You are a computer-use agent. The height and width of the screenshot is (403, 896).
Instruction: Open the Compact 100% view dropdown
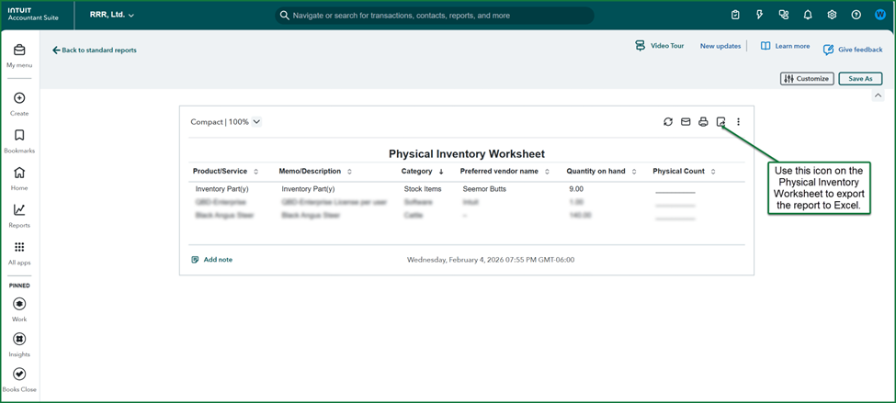(x=225, y=122)
